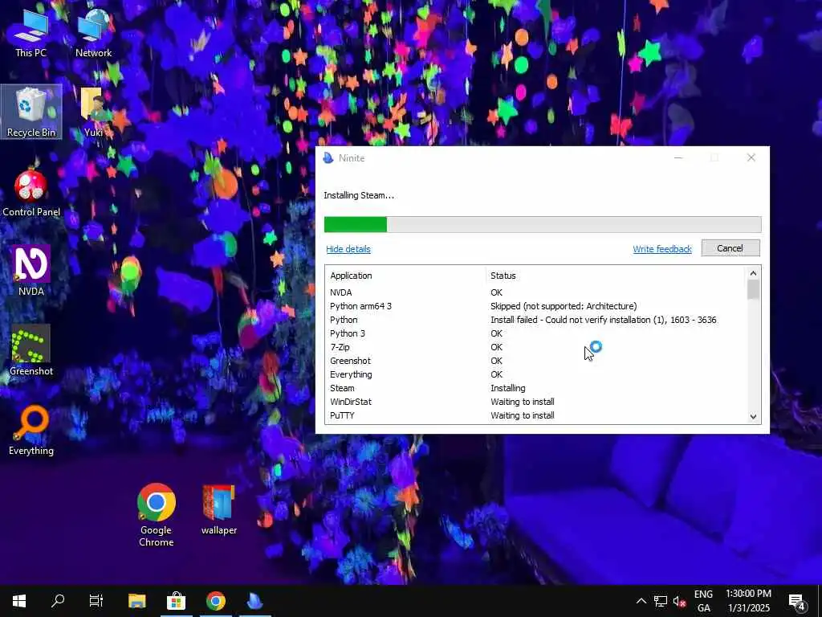Show hidden system tray icons

click(641, 601)
